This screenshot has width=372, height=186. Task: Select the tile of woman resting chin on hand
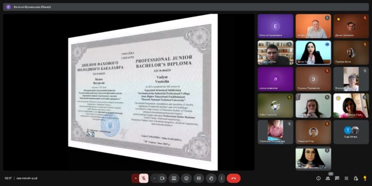point(313,105)
